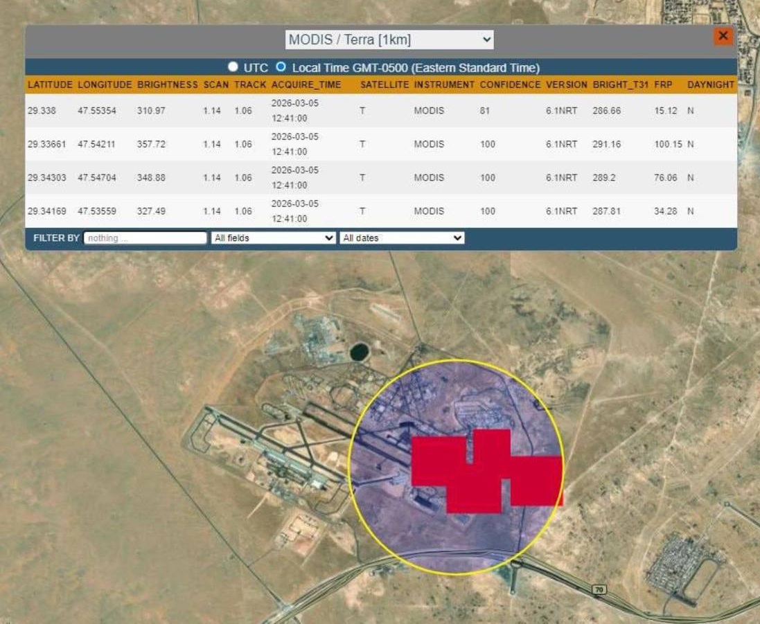
Task: Click the FRP column header
Action: (663, 84)
